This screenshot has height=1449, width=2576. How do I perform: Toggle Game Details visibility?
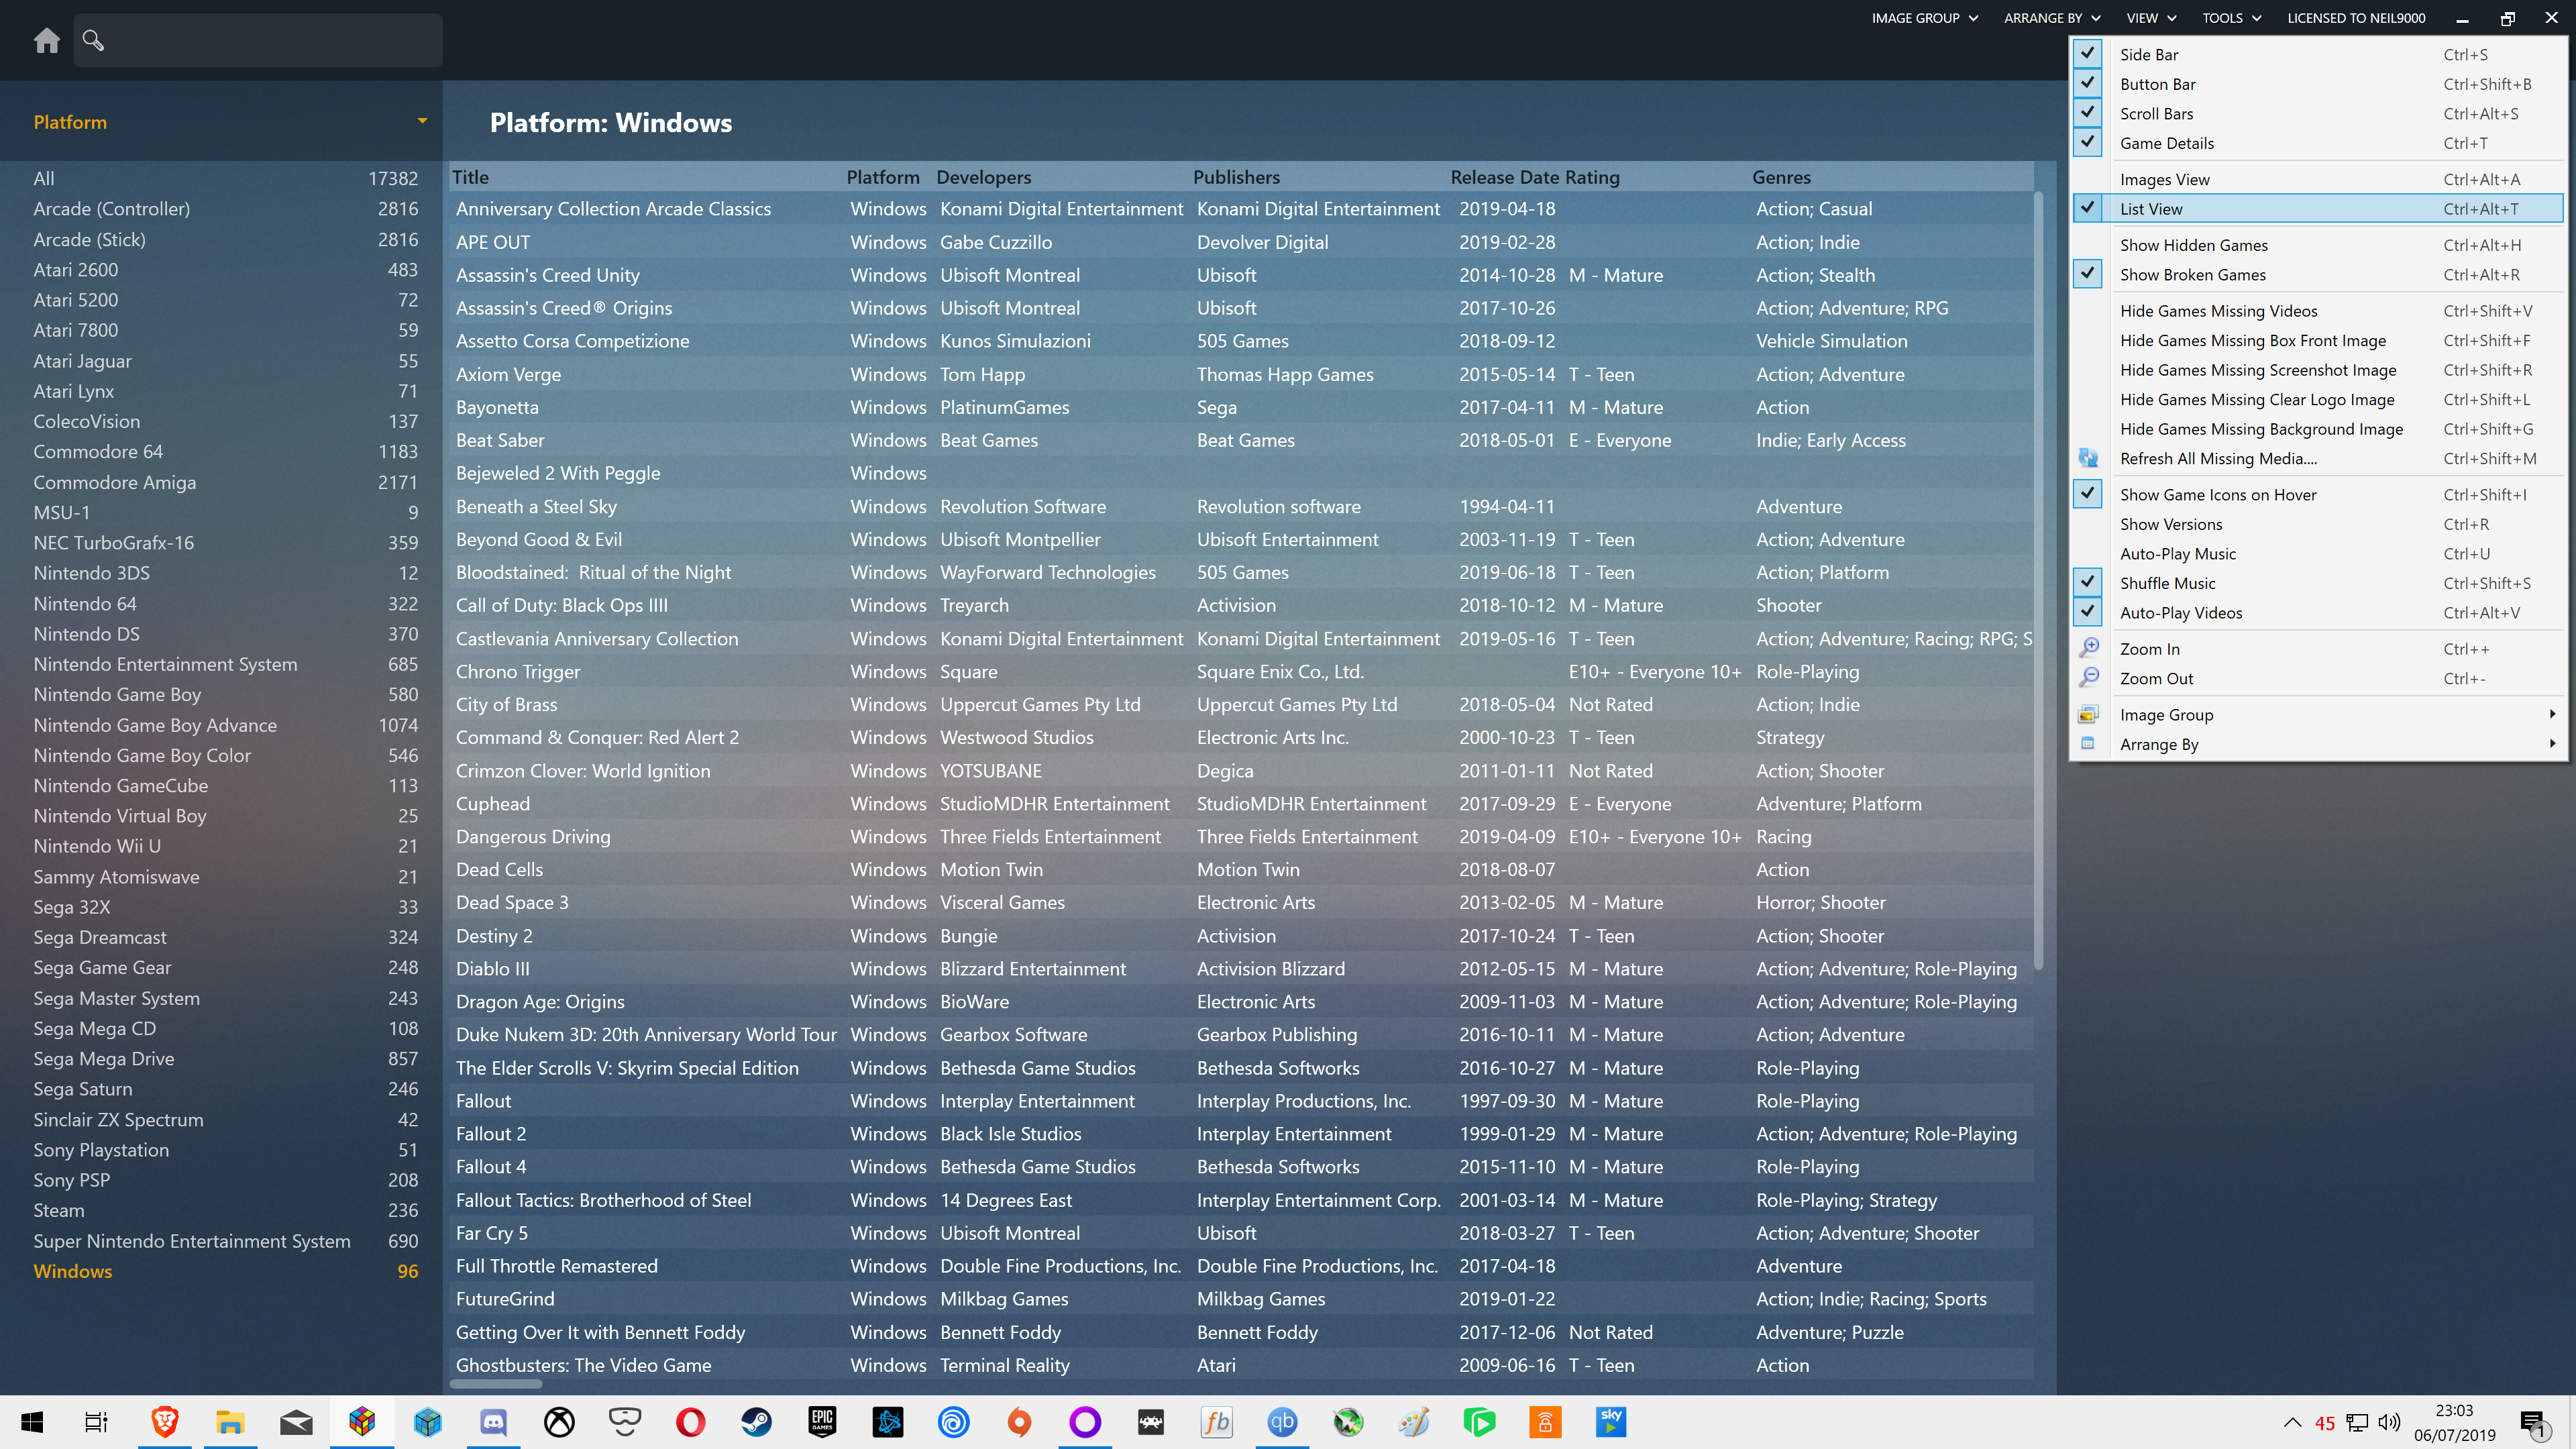[x=2318, y=143]
